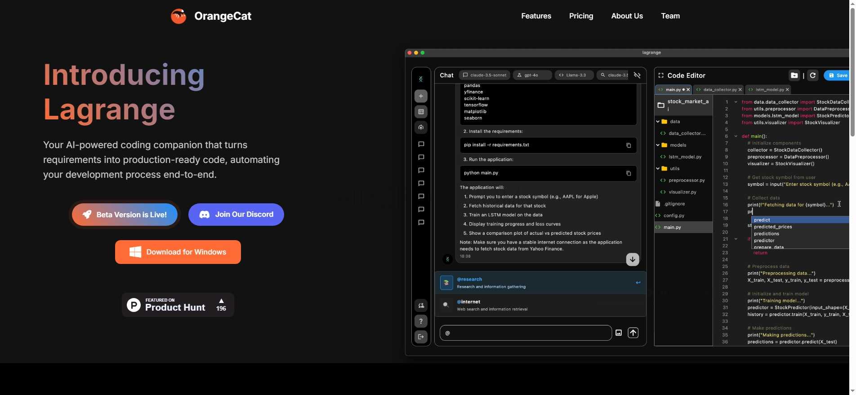Click the assistant avatar beside 18:38 timestamp
Image resolution: width=856 pixels, height=395 pixels.
pyautogui.click(x=447, y=259)
